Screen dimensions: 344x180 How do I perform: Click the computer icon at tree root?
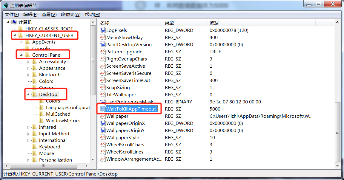click(14, 22)
